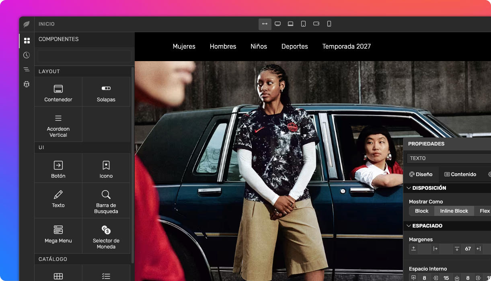The image size is (491, 281).
Task: Click the leaf logo icon
Action: point(27,24)
